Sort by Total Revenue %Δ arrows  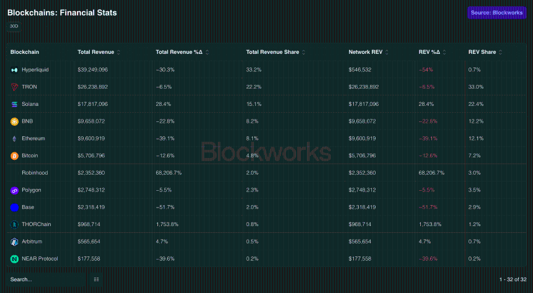coord(207,53)
